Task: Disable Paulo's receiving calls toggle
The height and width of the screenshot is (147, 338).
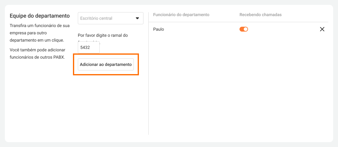Action: [x=244, y=29]
